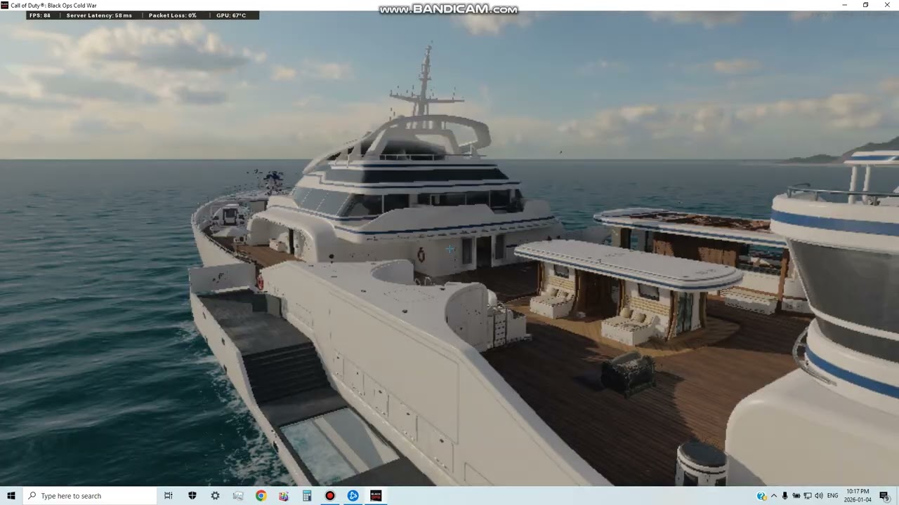The image size is (899, 505).
Task: Open the Calculator taskbar icon
Action: tap(307, 496)
